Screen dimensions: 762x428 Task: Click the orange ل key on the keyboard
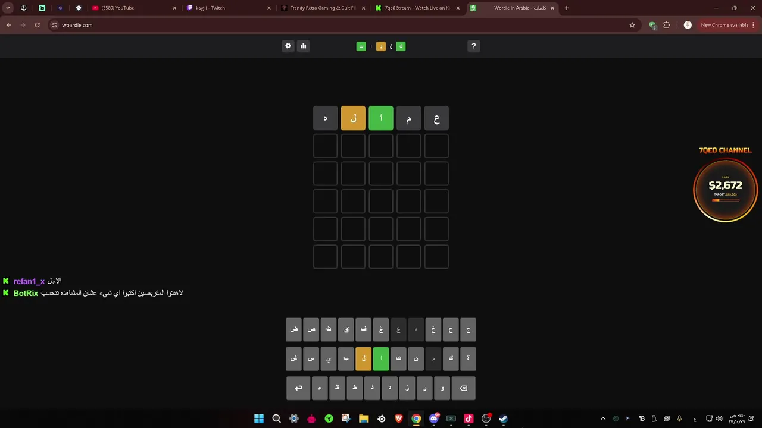click(x=364, y=358)
